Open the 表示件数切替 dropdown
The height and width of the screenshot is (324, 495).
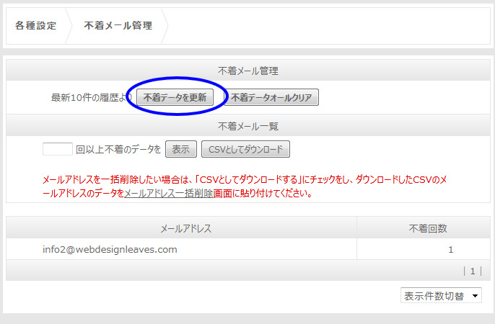click(441, 295)
